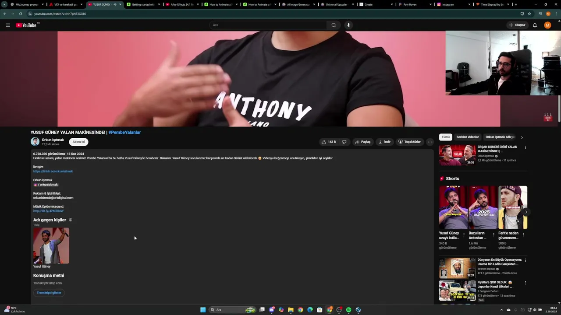Open options for Buzulların Ardından short
Image resolution: width=561 pixels, height=315 pixels.
click(494, 234)
